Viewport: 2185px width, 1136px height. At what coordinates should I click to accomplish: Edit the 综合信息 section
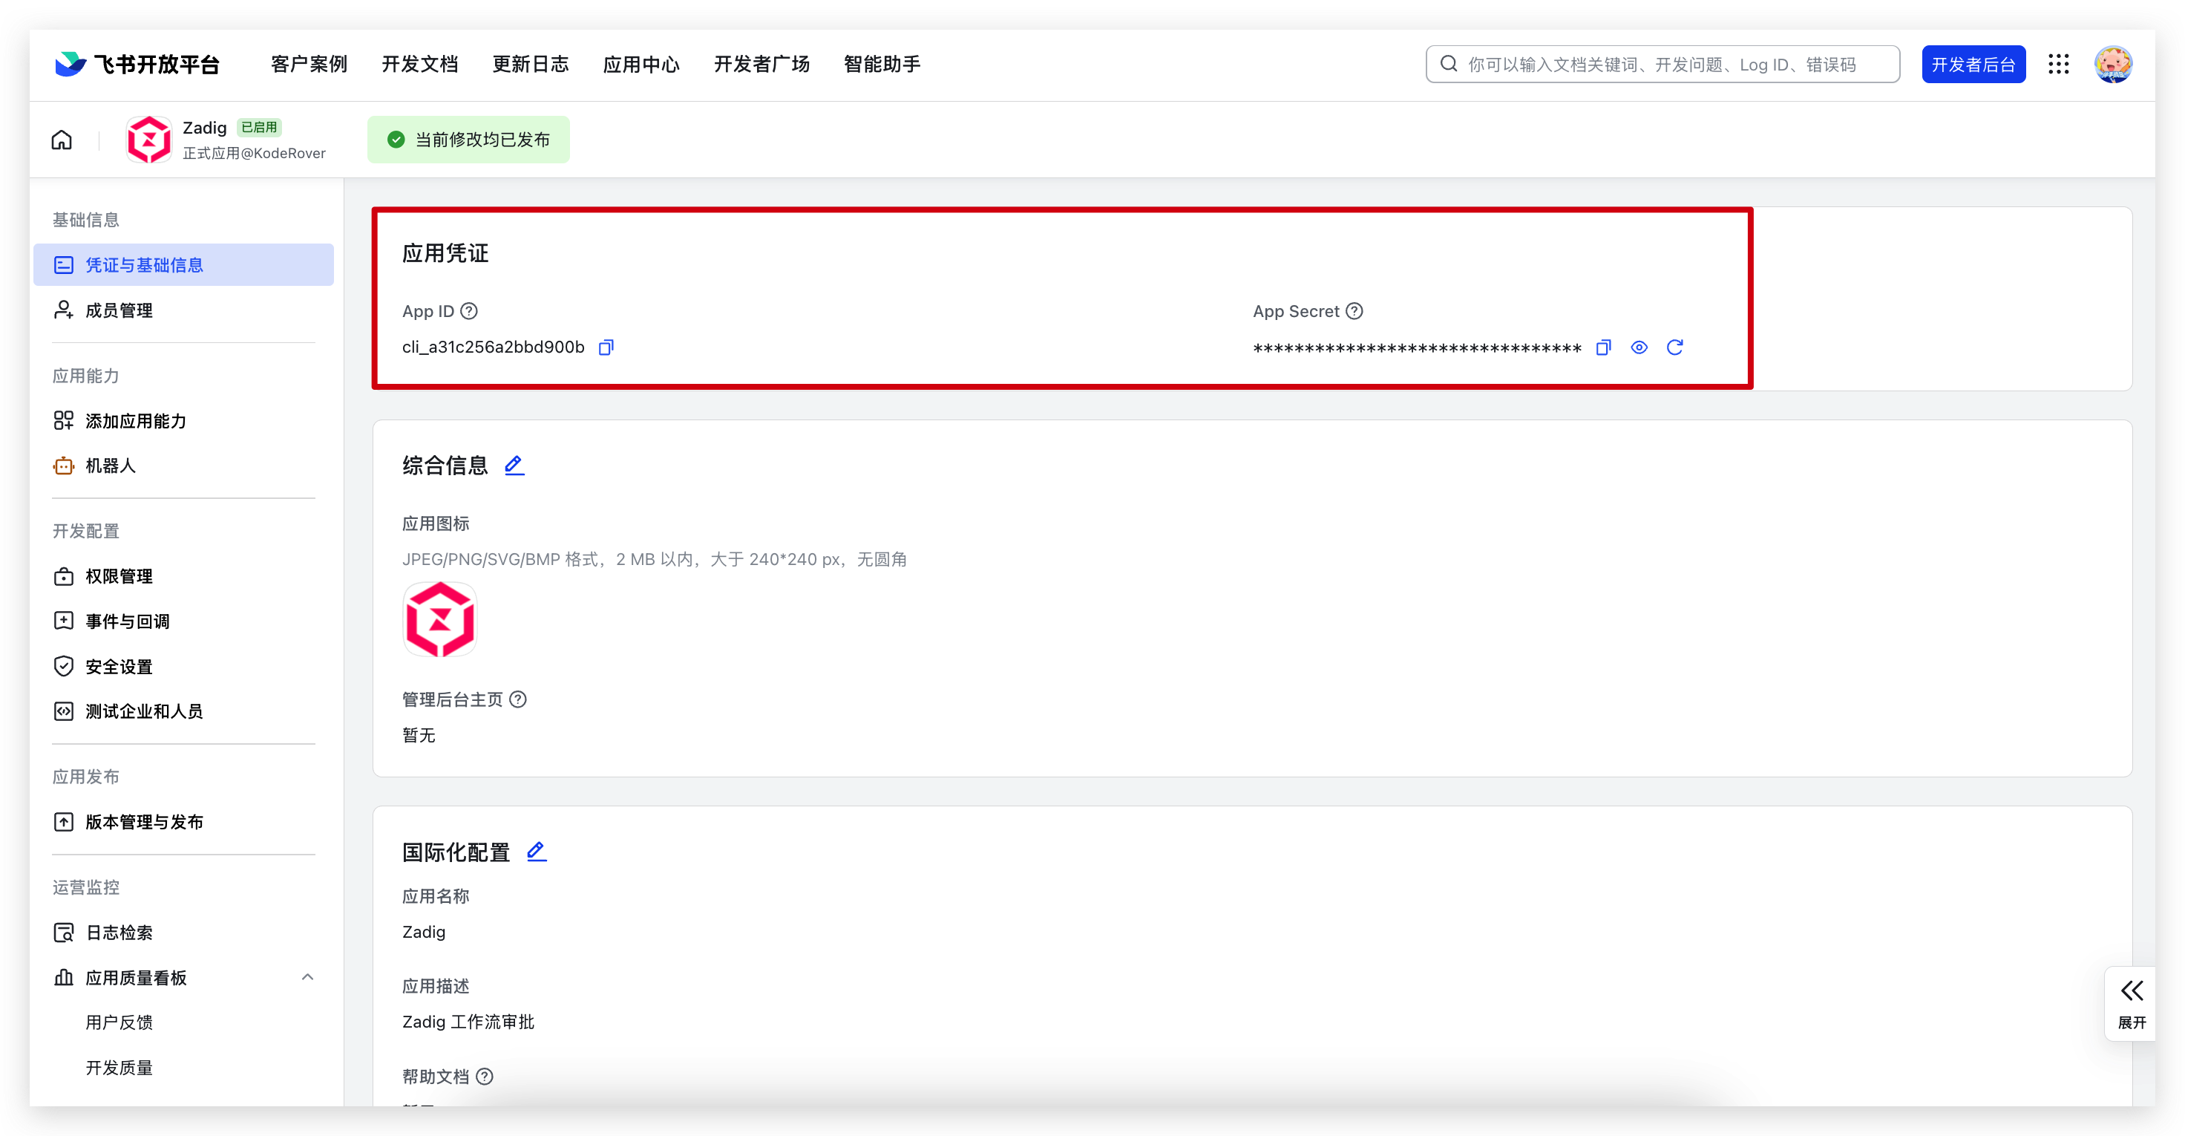pos(514,465)
